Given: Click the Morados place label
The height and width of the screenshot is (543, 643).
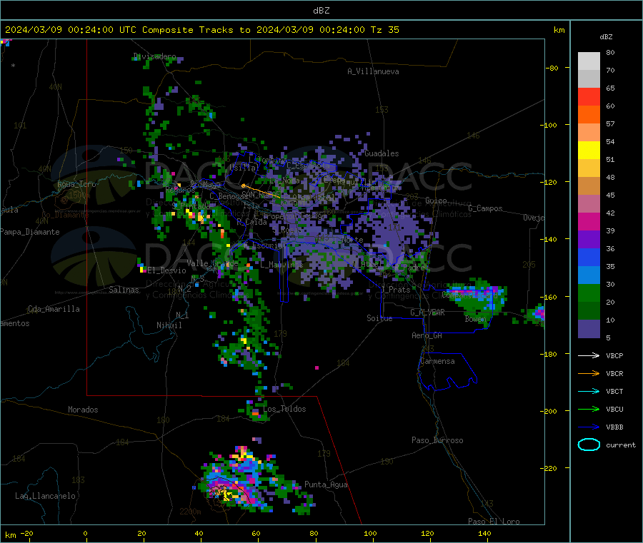Looking at the screenshot, I should point(83,410).
